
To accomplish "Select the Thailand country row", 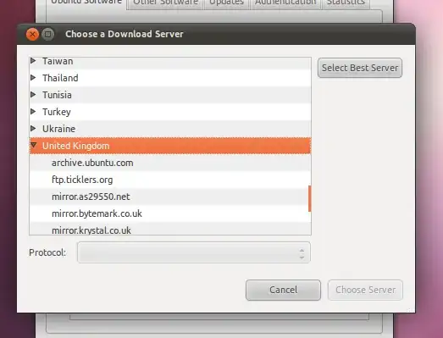I will click(x=170, y=78).
